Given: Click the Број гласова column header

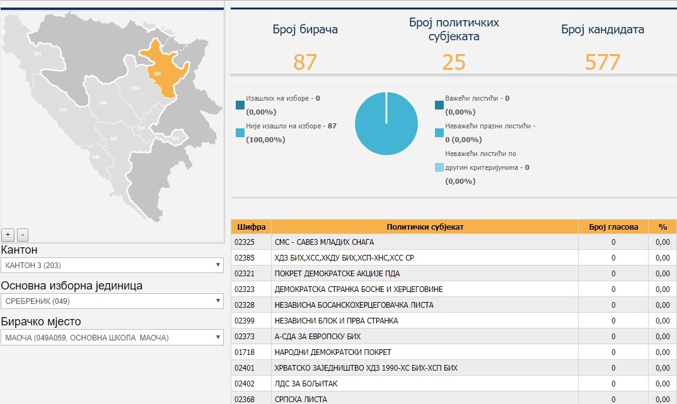Looking at the screenshot, I should (x=613, y=227).
